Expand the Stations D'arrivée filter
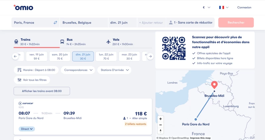The height and width of the screenshot is (140, 265). [x=114, y=70]
